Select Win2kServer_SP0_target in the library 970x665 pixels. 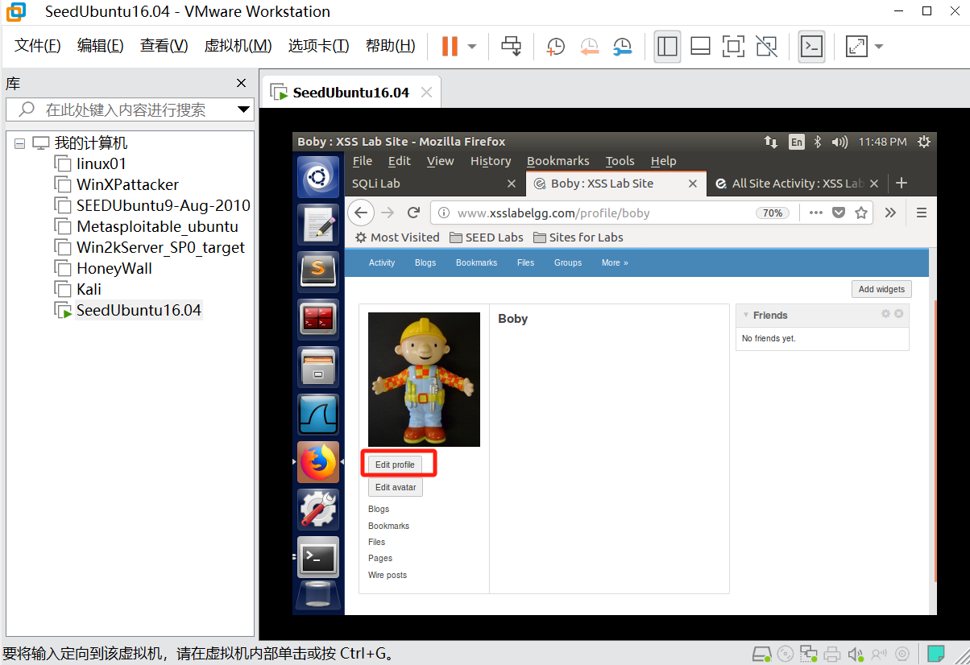click(160, 247)
